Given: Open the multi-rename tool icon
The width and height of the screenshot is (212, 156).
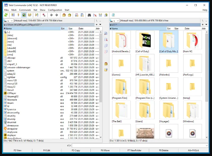Looking at the screenshot, I should click(95, 15).
